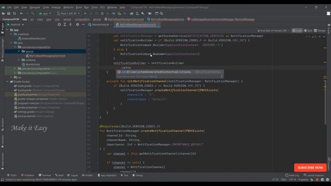The height and width of the screenshot is (186, 331).
Task: Open the Build menu
Action: [x=79, y=7]
